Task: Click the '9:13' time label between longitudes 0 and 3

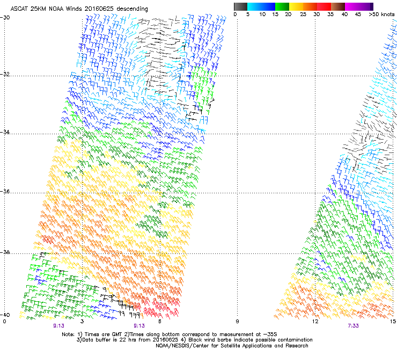Action: coord(58,326)
